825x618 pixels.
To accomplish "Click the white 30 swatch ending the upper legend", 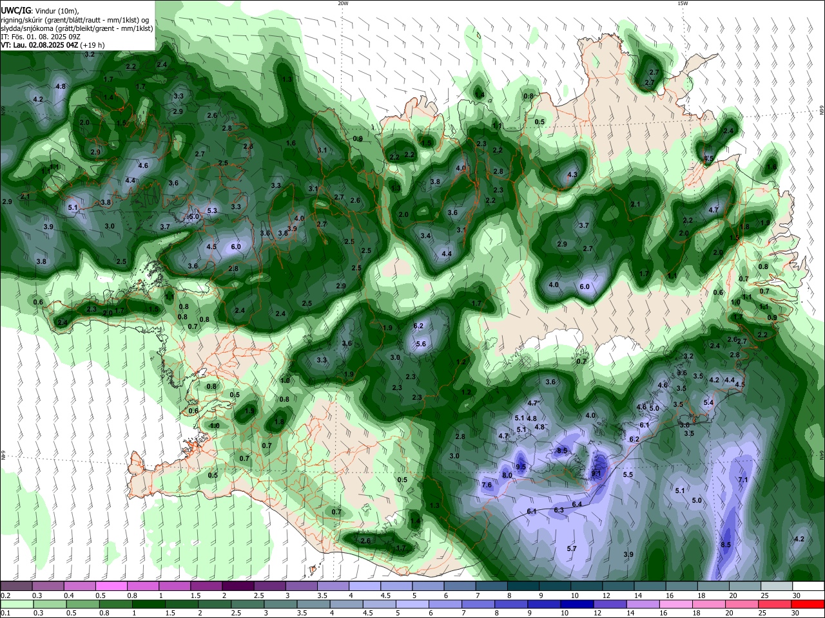I will (x=808, y=586).
